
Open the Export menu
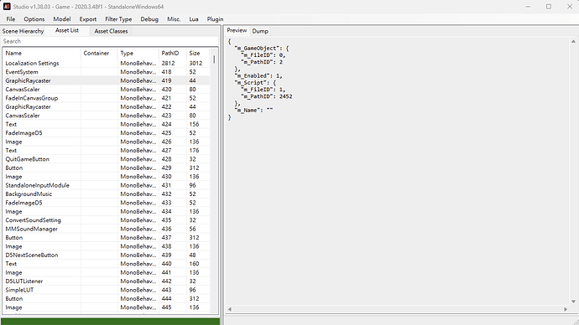[x=88, y=19]
